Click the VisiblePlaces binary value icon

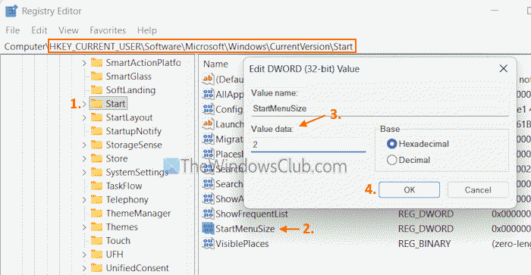coord(208,243)
